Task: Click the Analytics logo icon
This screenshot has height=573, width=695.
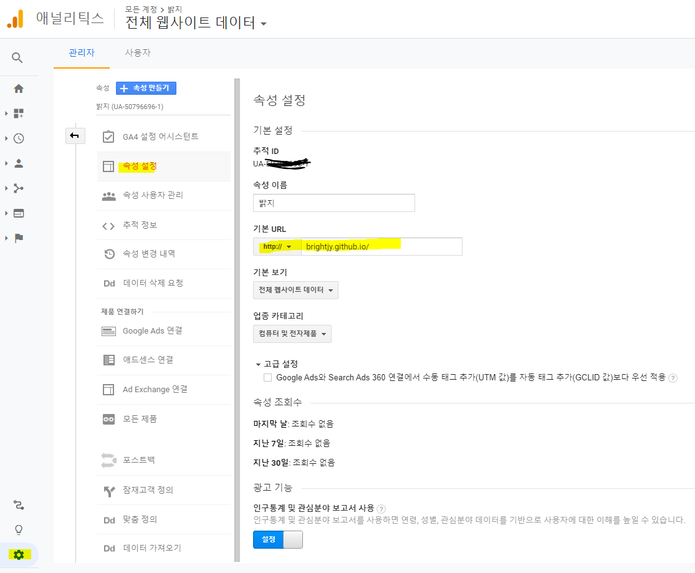Action: tap(16, 19)
